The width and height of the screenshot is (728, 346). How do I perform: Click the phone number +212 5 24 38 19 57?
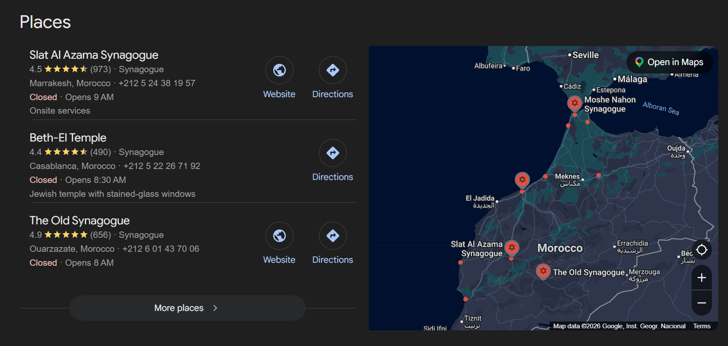[x=157, y=83]
